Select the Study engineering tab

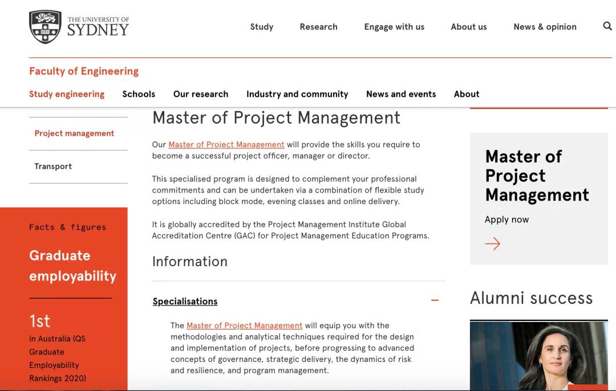click(67, 94)
